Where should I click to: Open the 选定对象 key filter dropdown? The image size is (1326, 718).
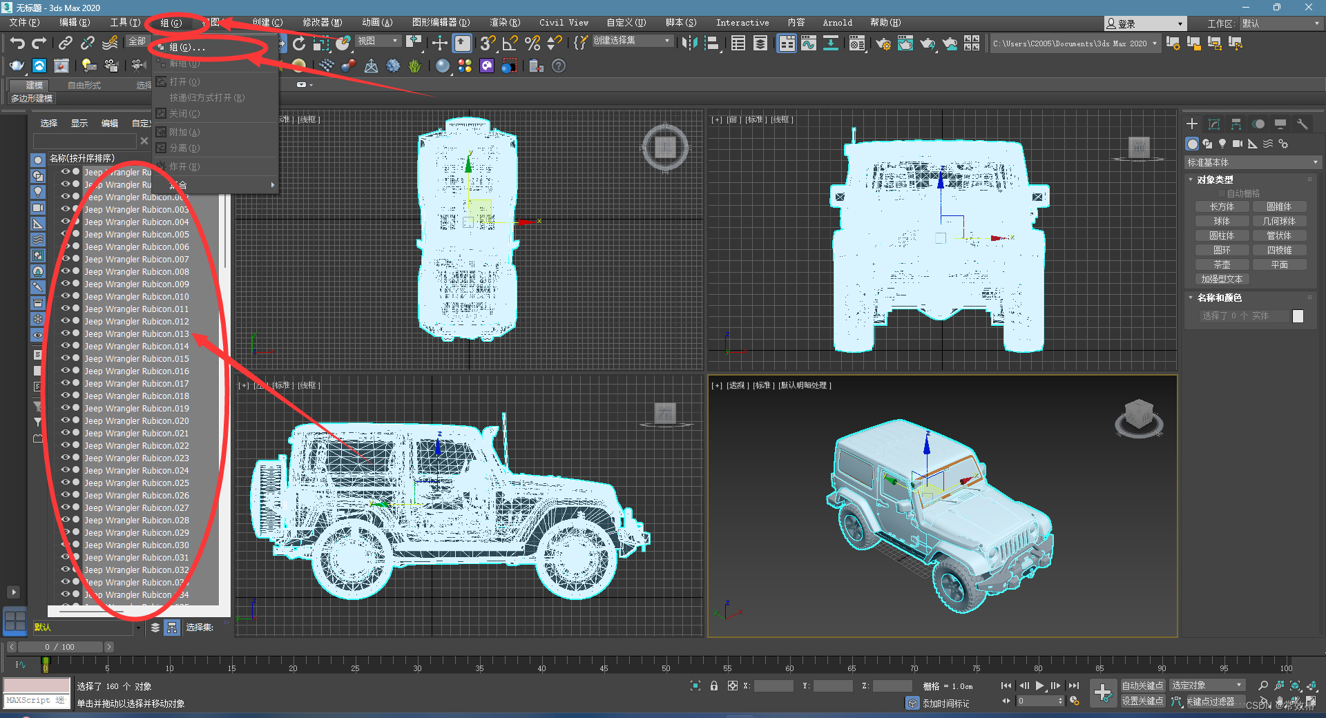tap(1207, 685)
